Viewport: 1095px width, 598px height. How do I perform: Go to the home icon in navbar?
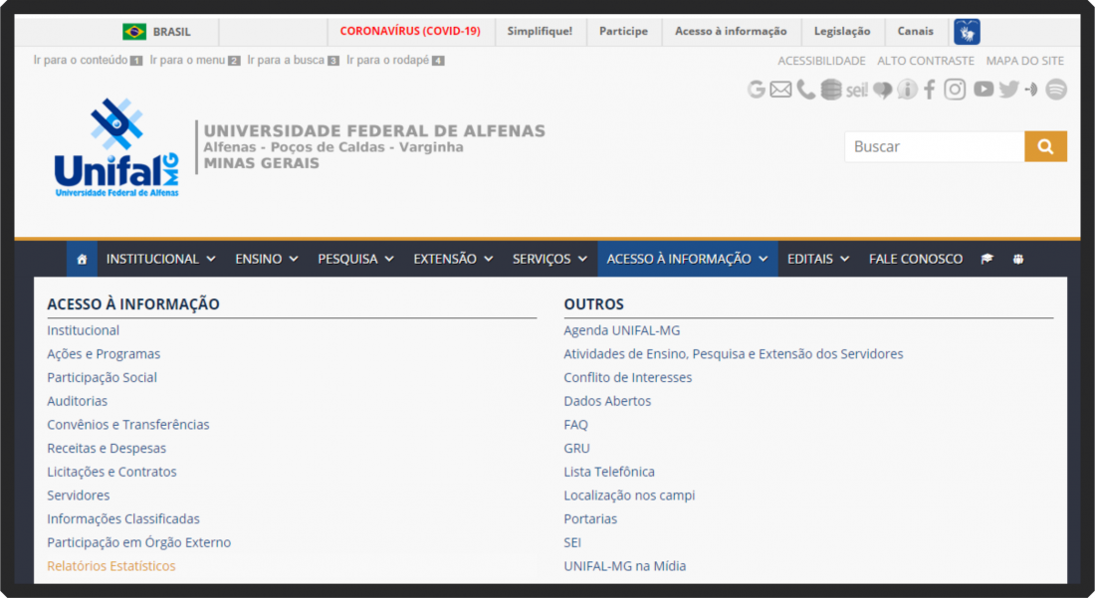click(x=82, y=259)
